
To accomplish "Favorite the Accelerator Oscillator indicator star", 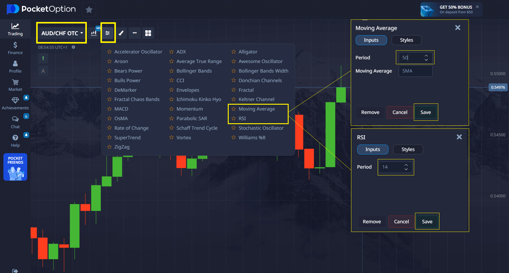I will pyautogui.click(x=109, y=52).
